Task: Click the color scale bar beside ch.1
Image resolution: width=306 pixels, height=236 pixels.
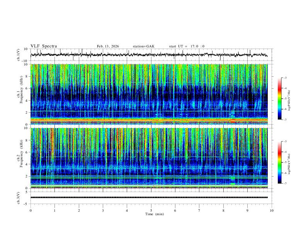Action: tap(279, 99)
